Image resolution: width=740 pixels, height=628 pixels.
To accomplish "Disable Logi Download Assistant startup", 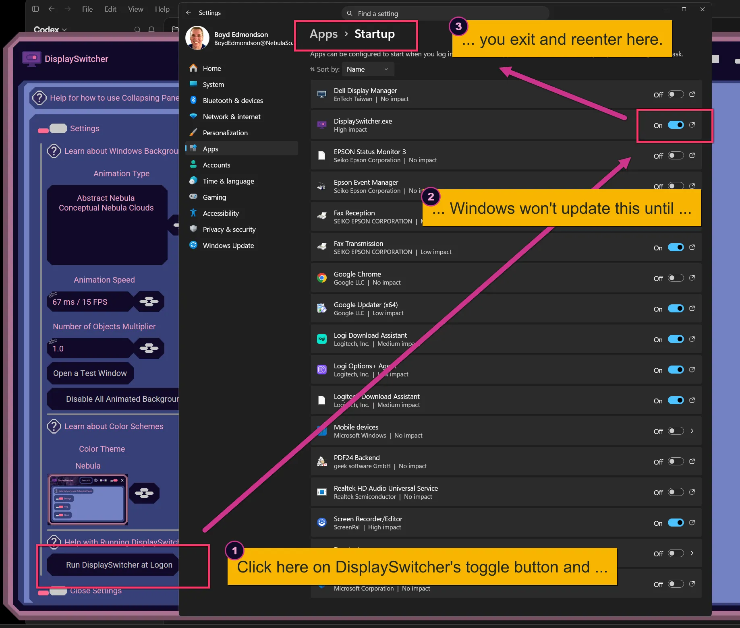I will [x=676, y=339].
